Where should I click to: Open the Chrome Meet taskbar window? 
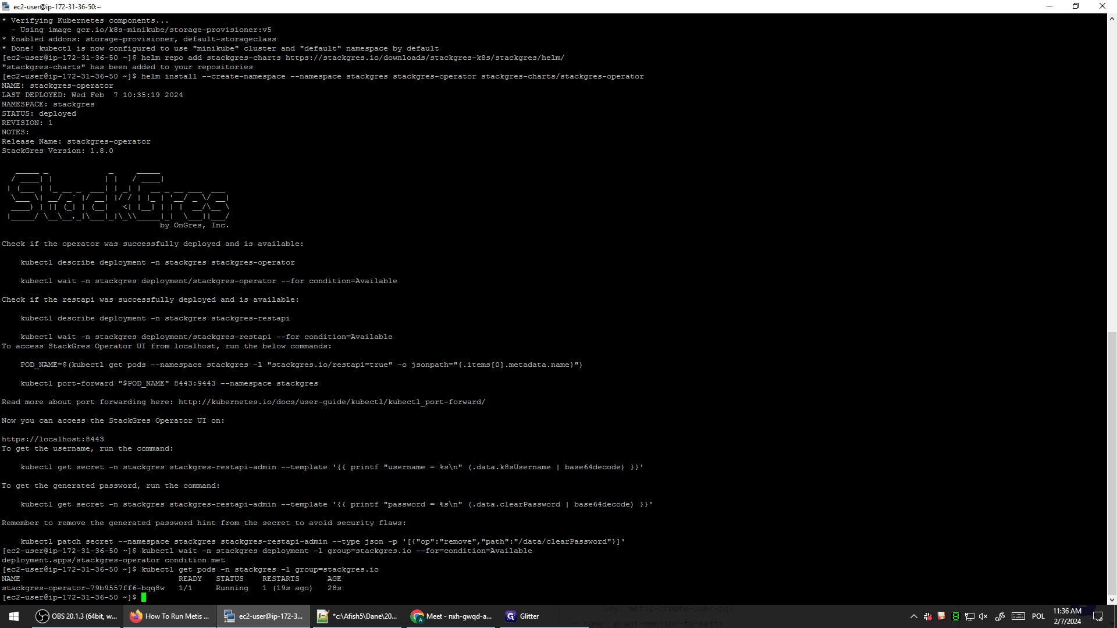(450, 616)
